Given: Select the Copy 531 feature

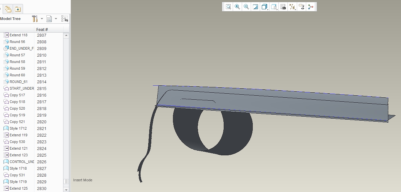Looking at the screenshot, I should (17, 175).
